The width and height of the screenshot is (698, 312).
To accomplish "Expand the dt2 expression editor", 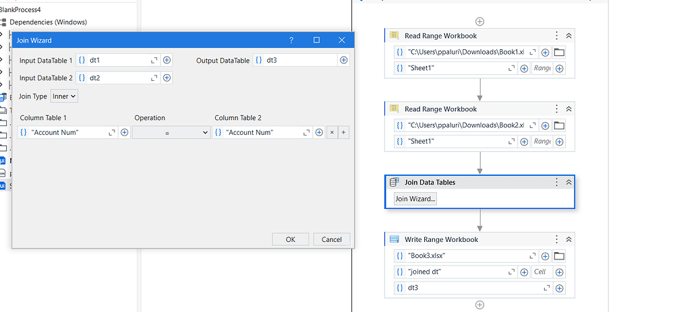I will pos(154,77).
